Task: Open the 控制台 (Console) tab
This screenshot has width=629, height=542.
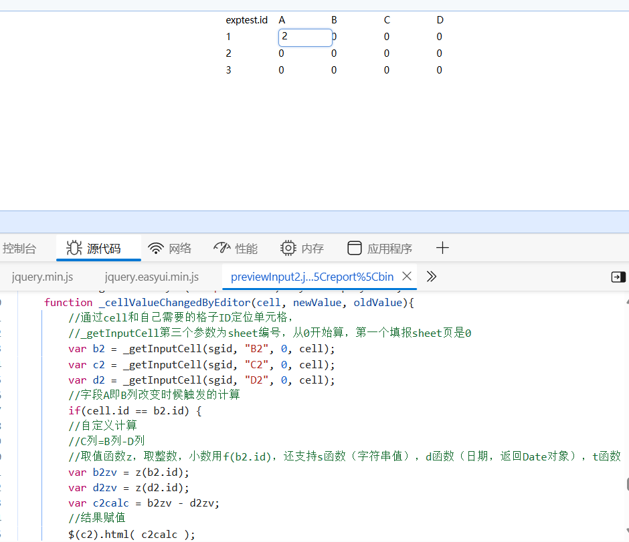Action: pyautogui.click(x=19, y=249)
